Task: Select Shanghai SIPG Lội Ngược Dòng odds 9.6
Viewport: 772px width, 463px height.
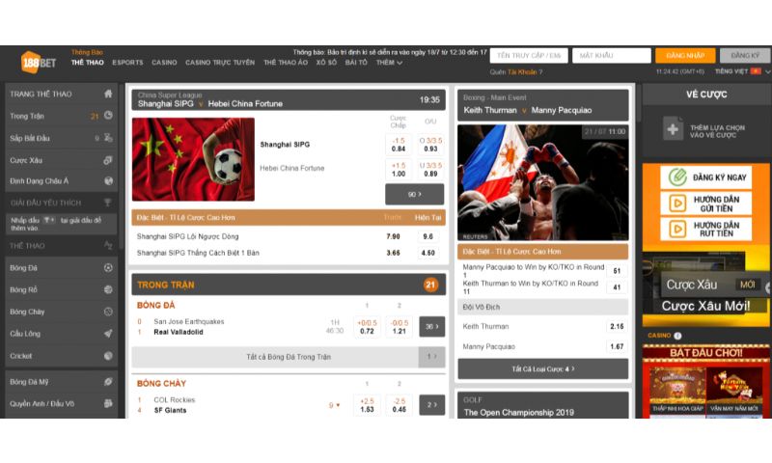Action: [427, 236]
